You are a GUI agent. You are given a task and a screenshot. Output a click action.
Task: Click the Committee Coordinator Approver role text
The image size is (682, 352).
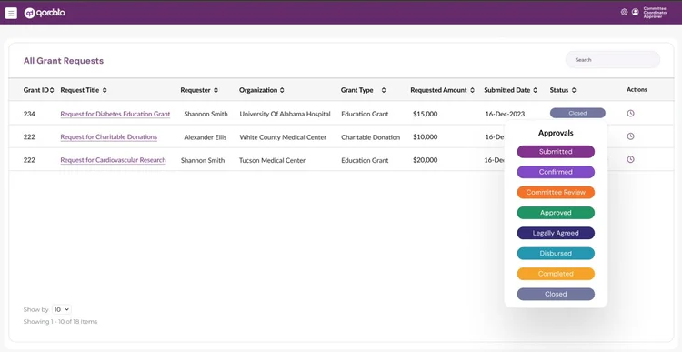[655, 13]
